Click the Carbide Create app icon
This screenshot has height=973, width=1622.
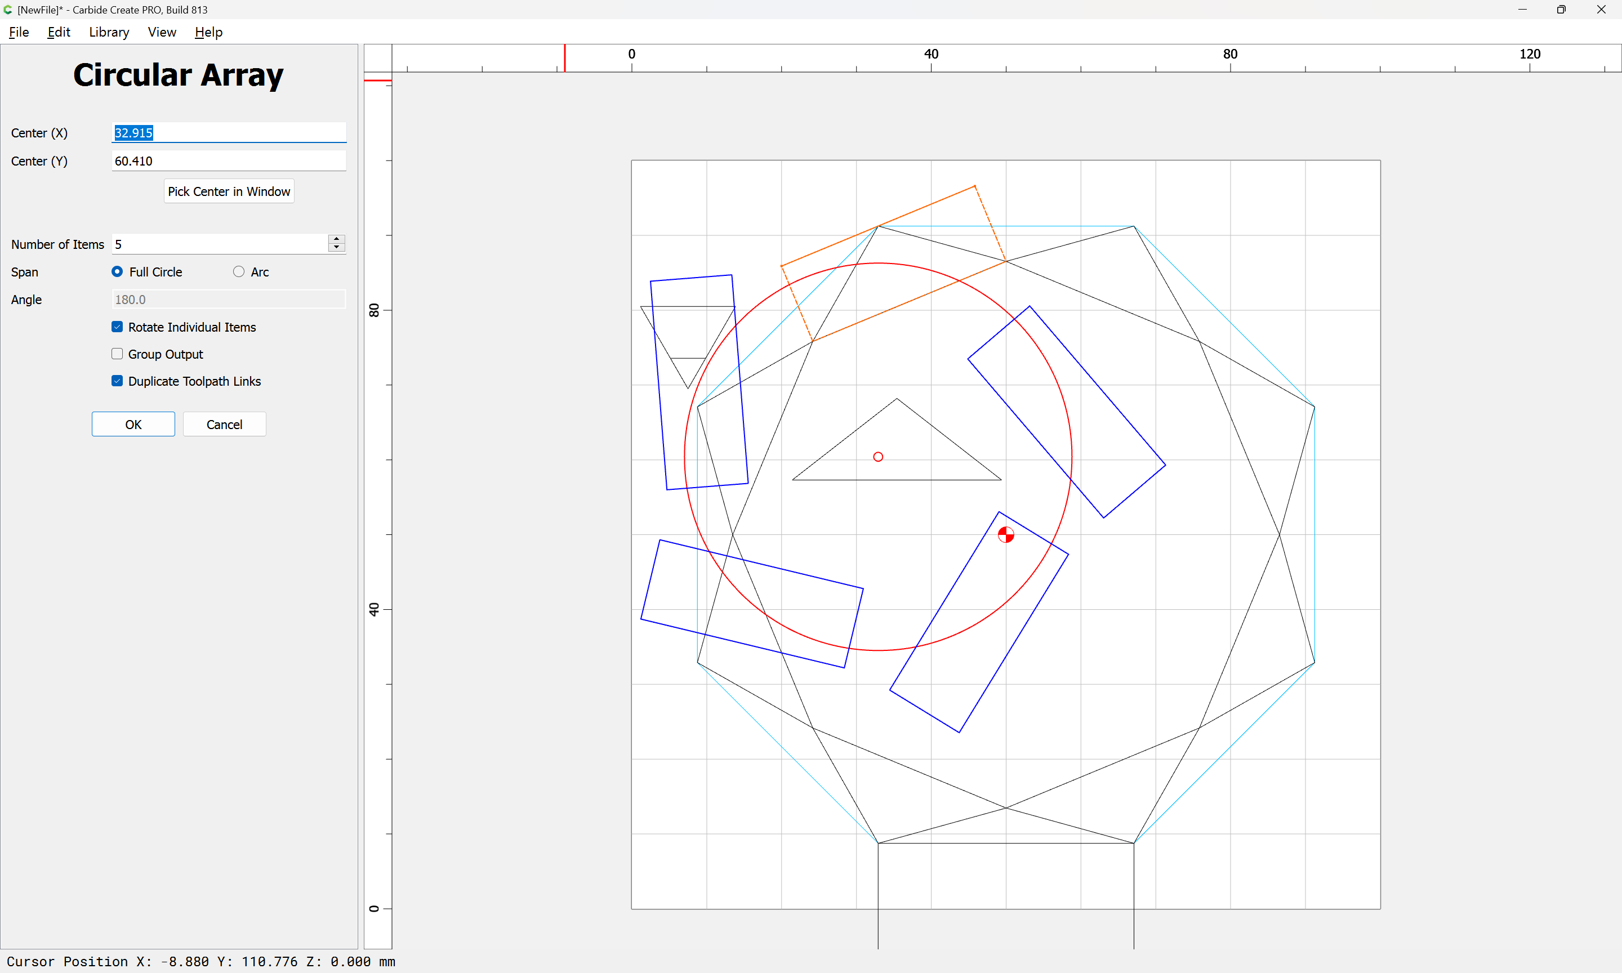coord(8,10)
